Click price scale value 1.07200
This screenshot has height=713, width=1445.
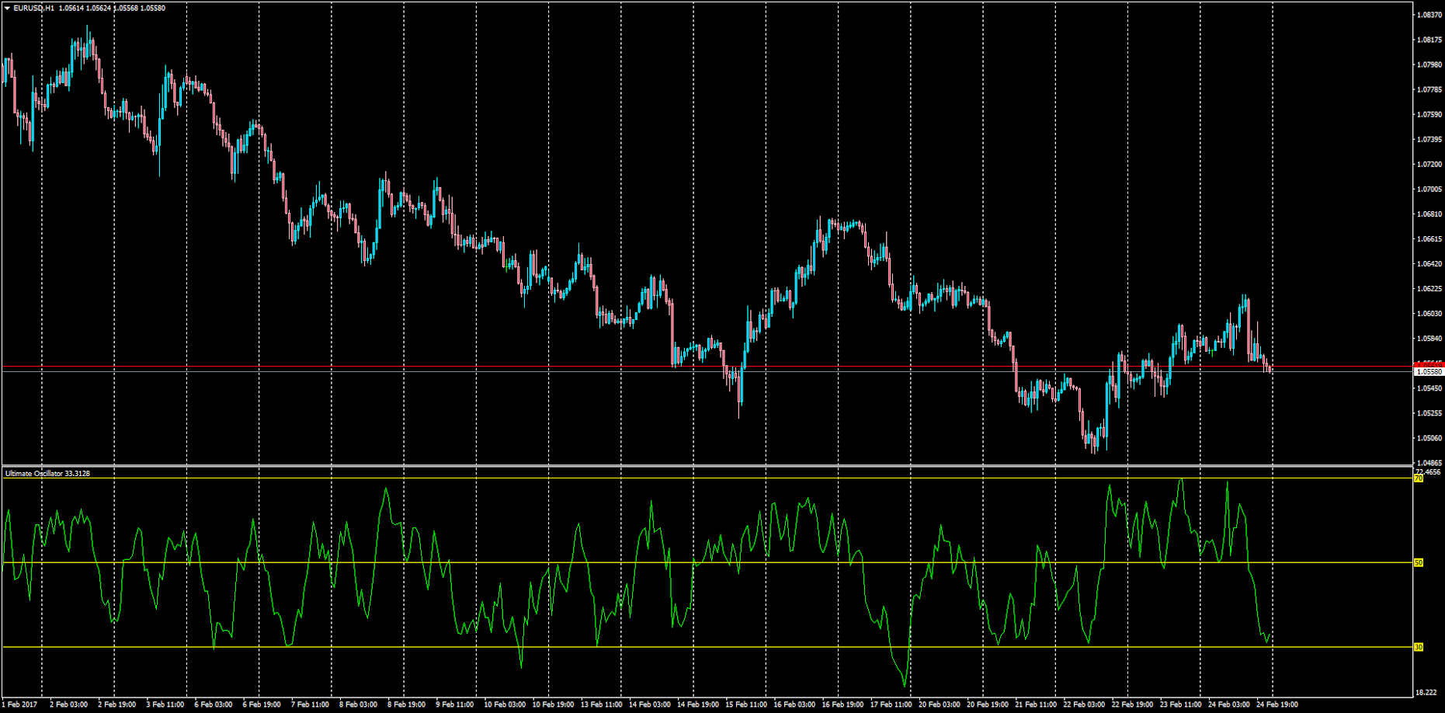(x=1429, y=164)
